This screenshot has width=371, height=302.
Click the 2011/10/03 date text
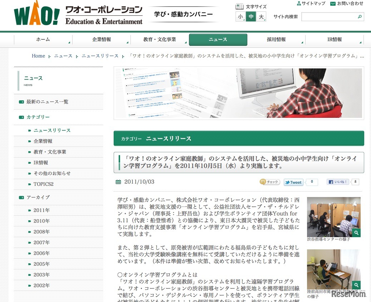(139, 182)
